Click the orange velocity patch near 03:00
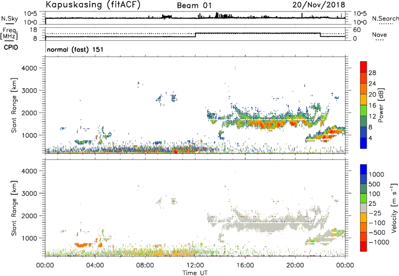Screen dimensions: 399x276 tap(83, 245)
